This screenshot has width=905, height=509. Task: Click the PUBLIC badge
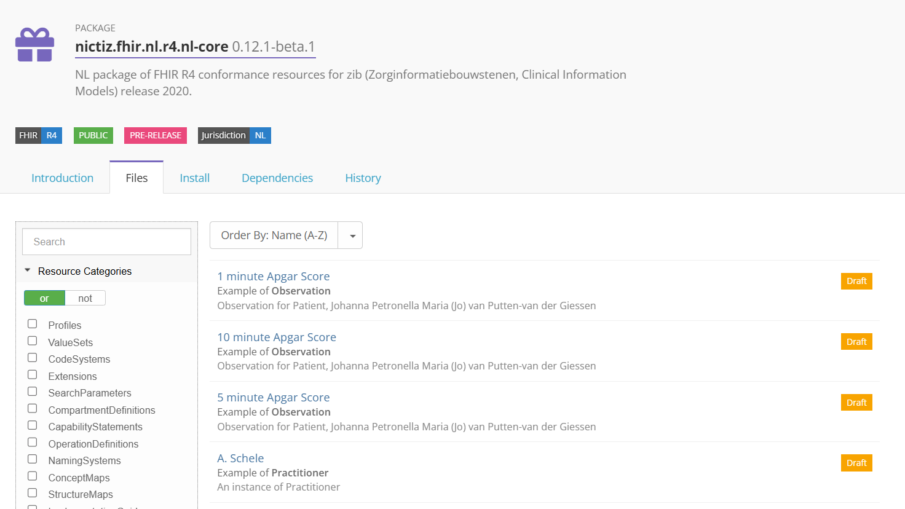pyautogui.click(x=93, y=135)
